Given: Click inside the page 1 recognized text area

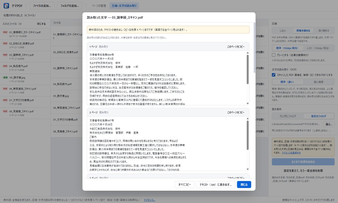Looking at the screenshot, I should [x=166, y=78].
